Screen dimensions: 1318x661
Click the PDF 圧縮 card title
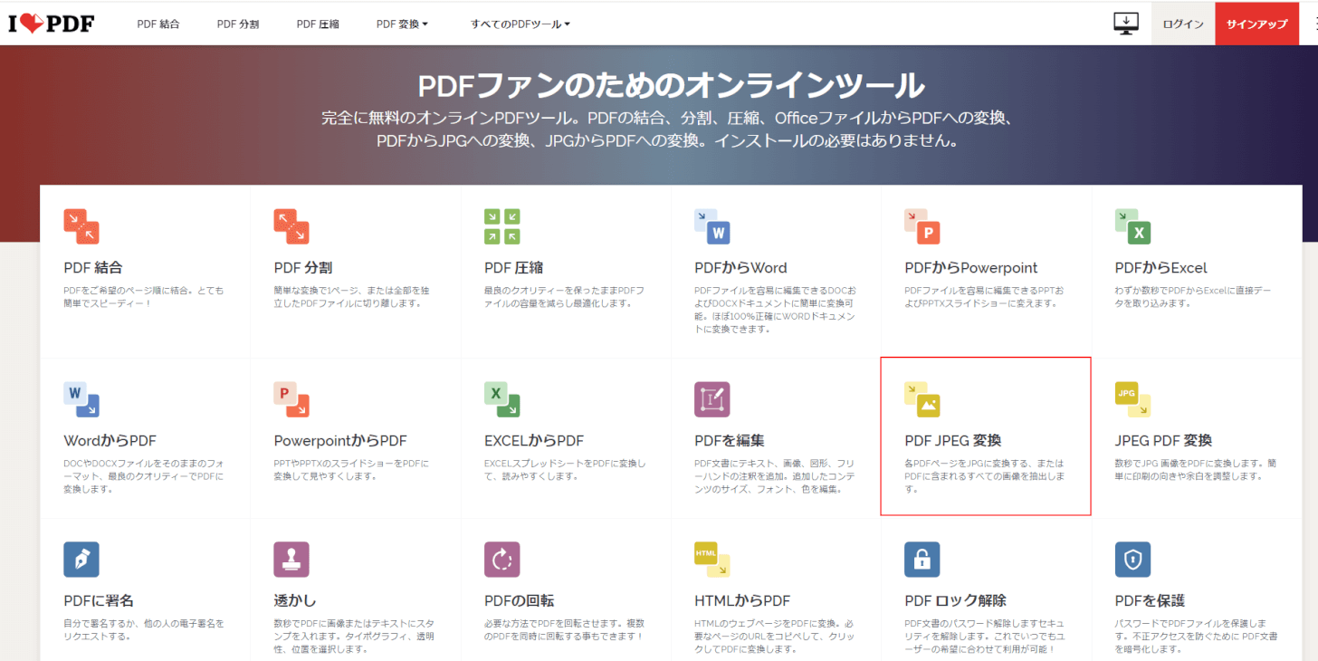(x=513, y=268)
